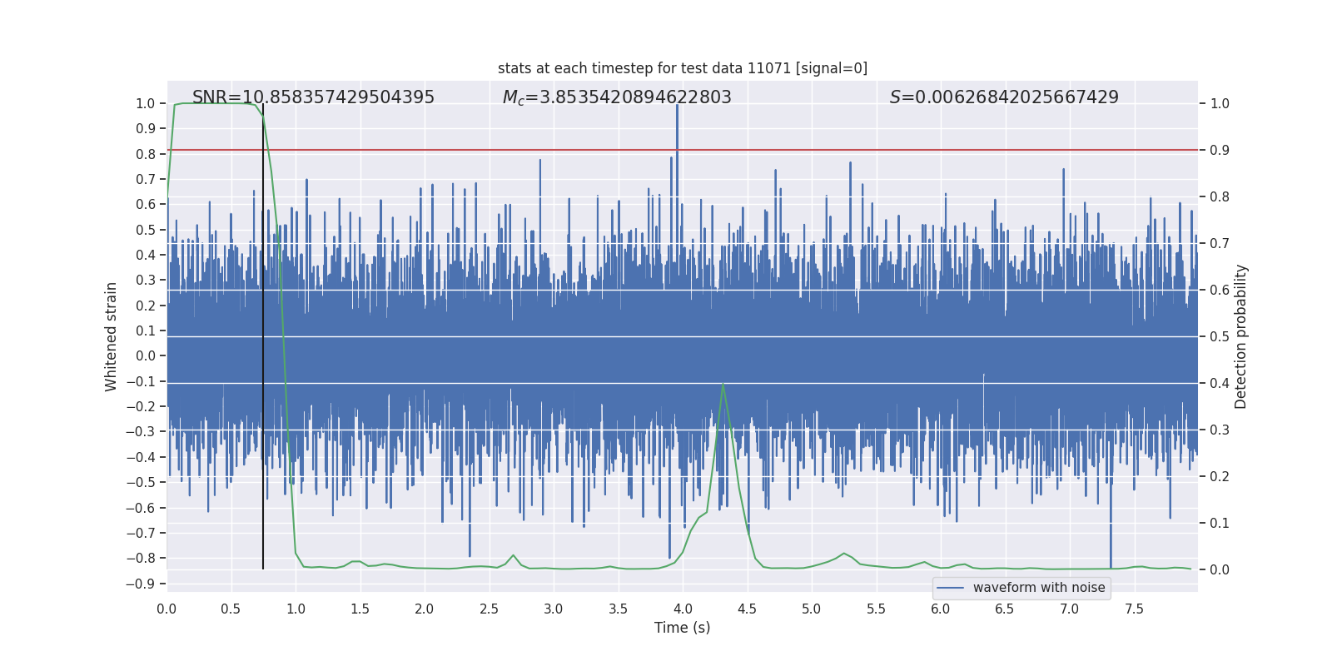Click the 0.9 tick on the right probability axis
The image size is (1332, 666).
[1220, 151]
